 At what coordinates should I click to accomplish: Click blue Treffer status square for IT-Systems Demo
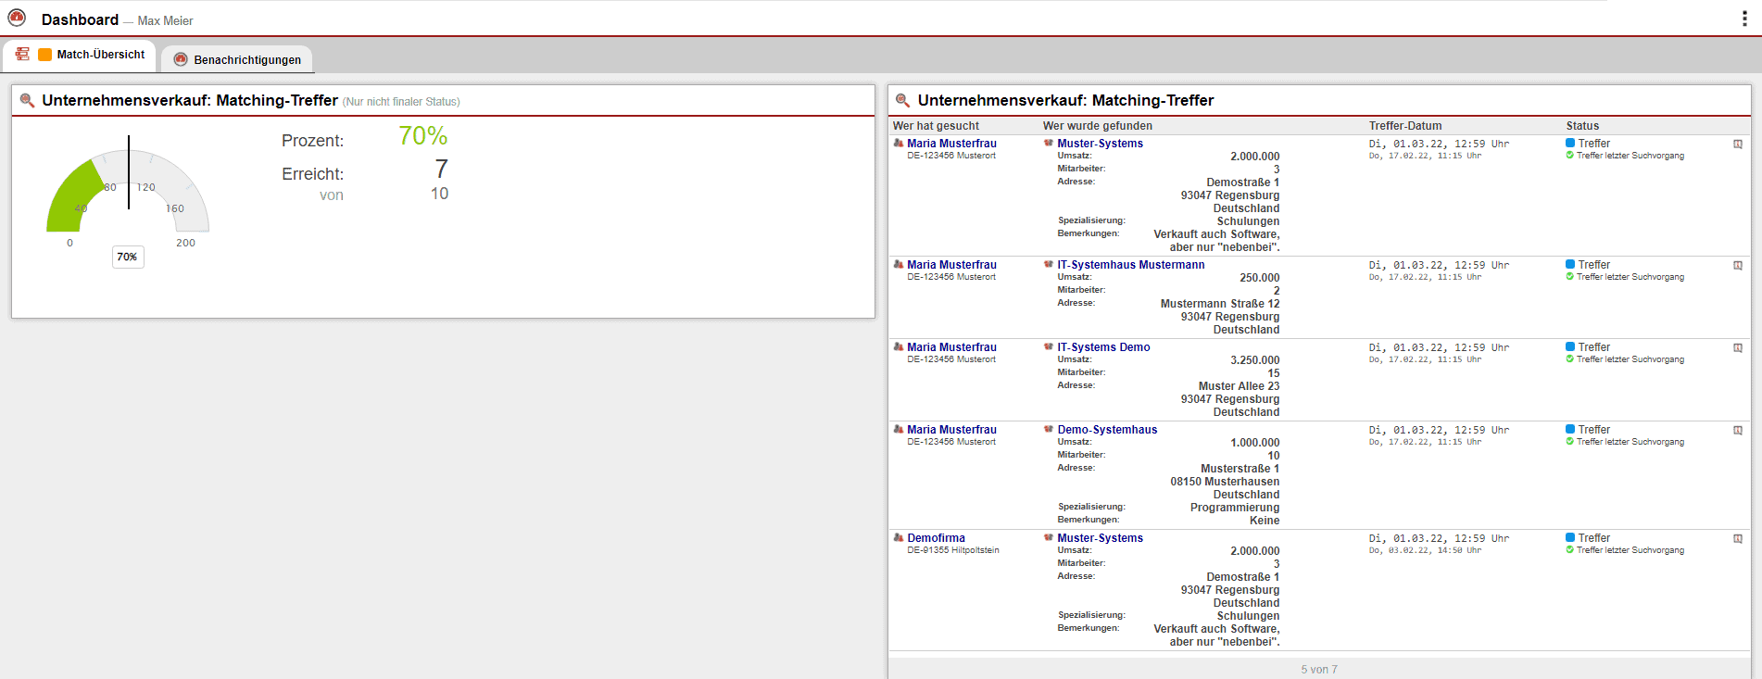1570,347
